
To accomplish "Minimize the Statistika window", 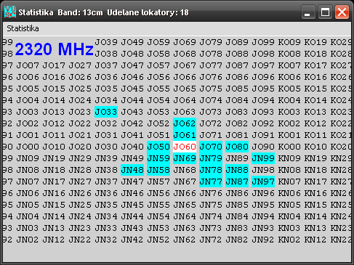I will (x=308, y=12).
